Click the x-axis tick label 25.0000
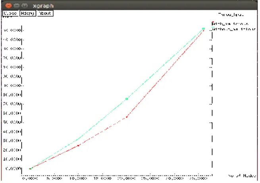 (150, 178)
